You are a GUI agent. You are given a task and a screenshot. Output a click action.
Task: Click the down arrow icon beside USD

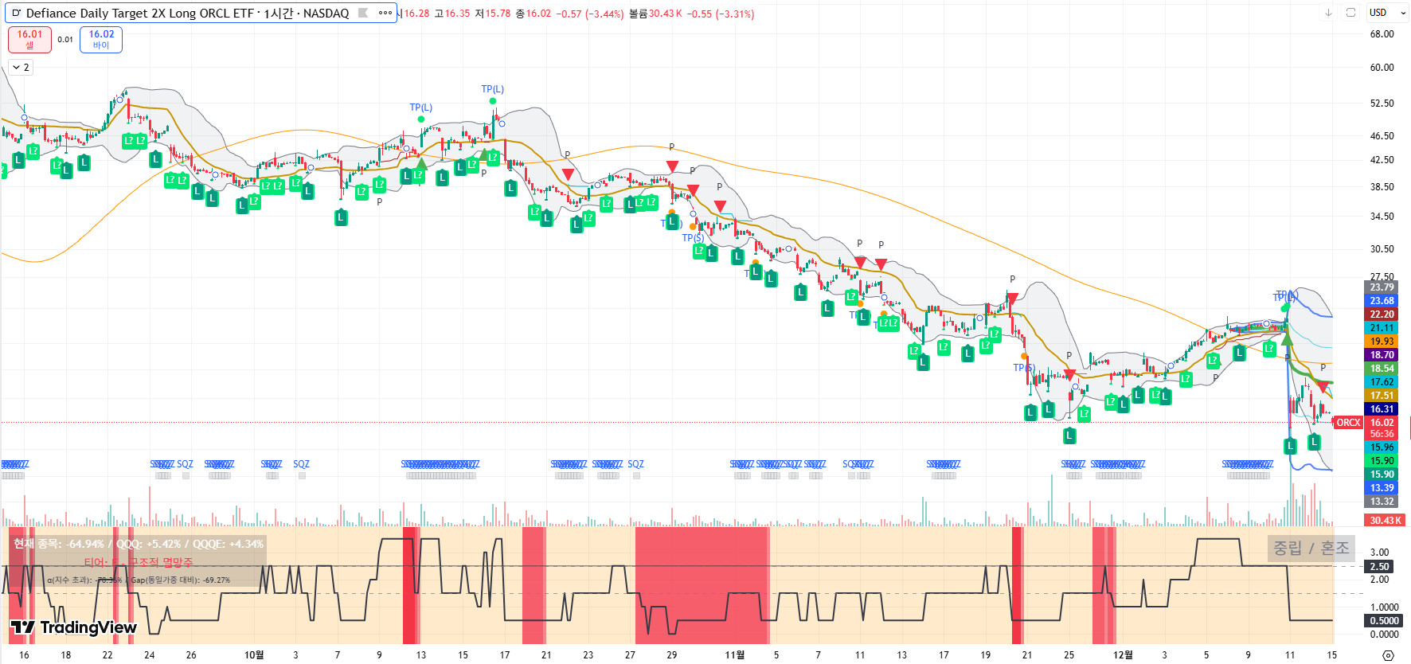point(1328,13)
